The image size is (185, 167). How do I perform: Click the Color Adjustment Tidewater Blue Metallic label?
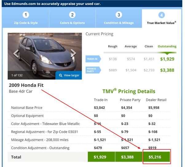[x=45, y=124]
